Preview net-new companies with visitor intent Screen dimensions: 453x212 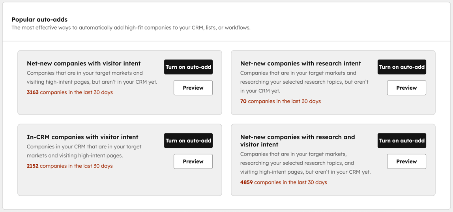click(x=193, y=88)
